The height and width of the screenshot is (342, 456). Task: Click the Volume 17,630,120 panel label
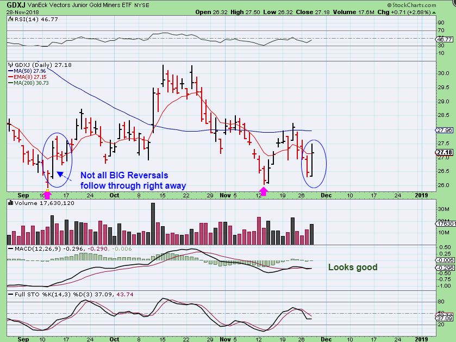tap(44, 203)
